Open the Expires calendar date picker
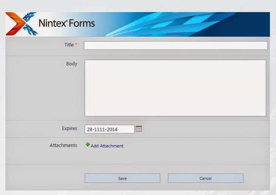The height and width of the screenshot is (195, 276). pos(139,129)
